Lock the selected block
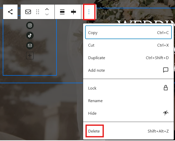Image resolution: width=175 pixels, height=141 pixels. pyautogui.click(x=128, y=88)
